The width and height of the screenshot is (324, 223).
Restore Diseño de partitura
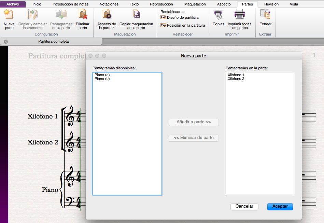click(182, 17)
